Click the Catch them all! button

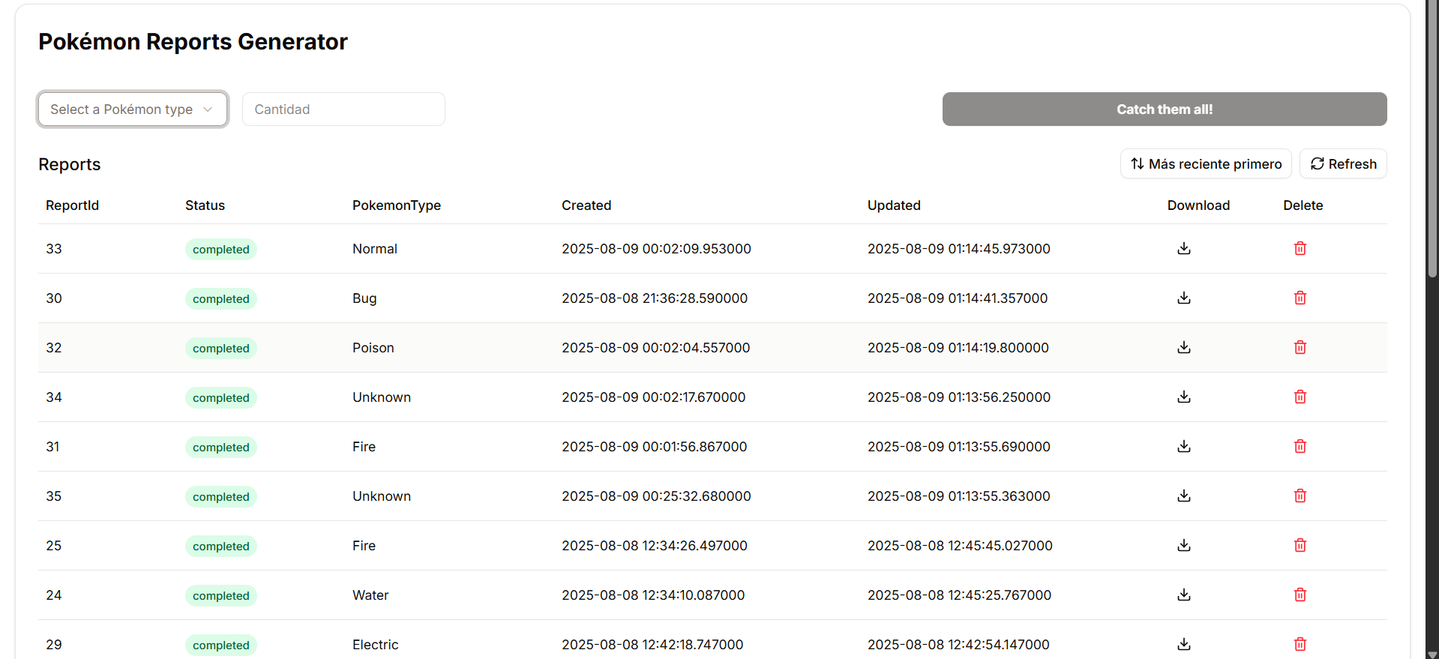click(1165, 109)
